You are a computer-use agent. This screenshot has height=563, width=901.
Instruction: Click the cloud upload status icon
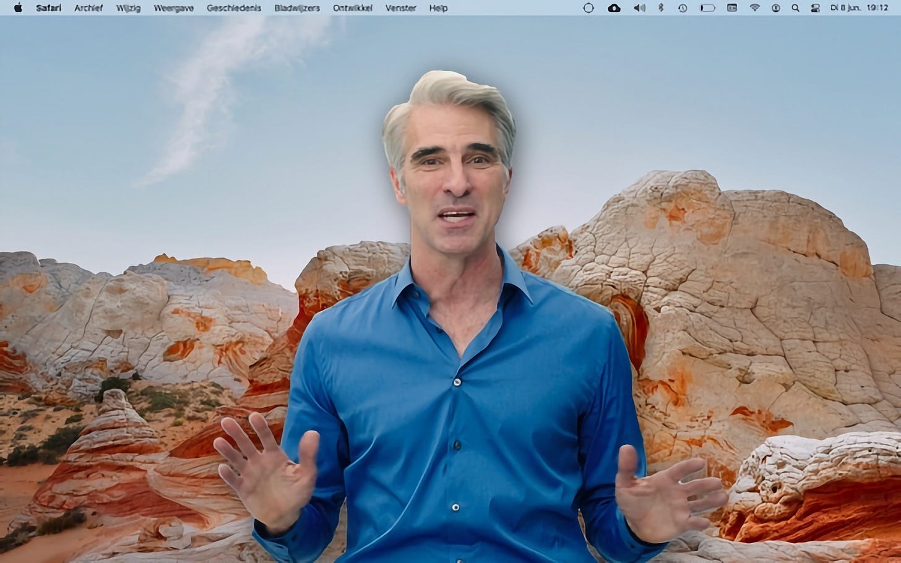coord(614,8)
